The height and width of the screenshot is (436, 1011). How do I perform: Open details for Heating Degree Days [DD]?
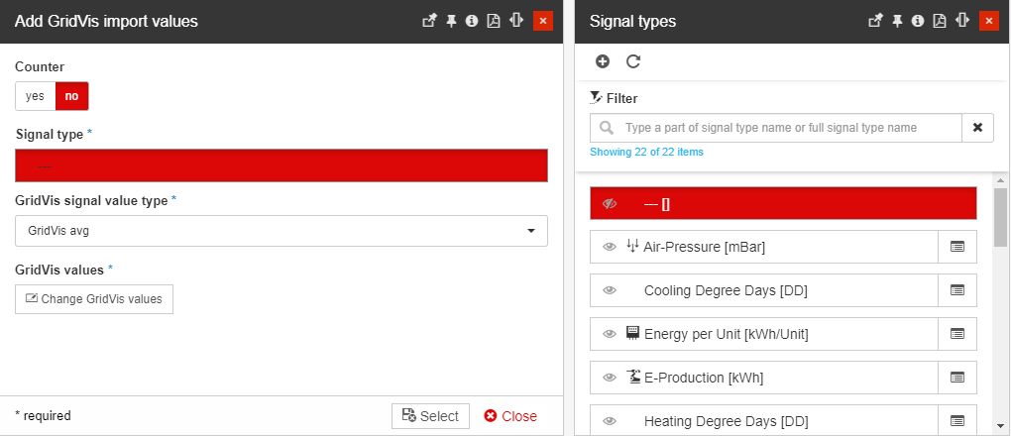957,421
